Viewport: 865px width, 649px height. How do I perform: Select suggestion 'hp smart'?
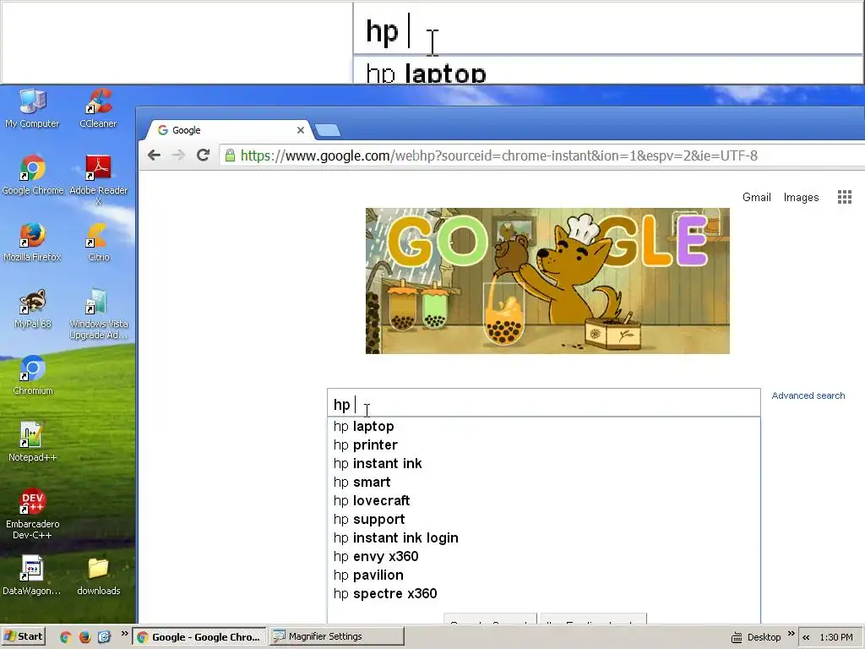pos(543,483)
